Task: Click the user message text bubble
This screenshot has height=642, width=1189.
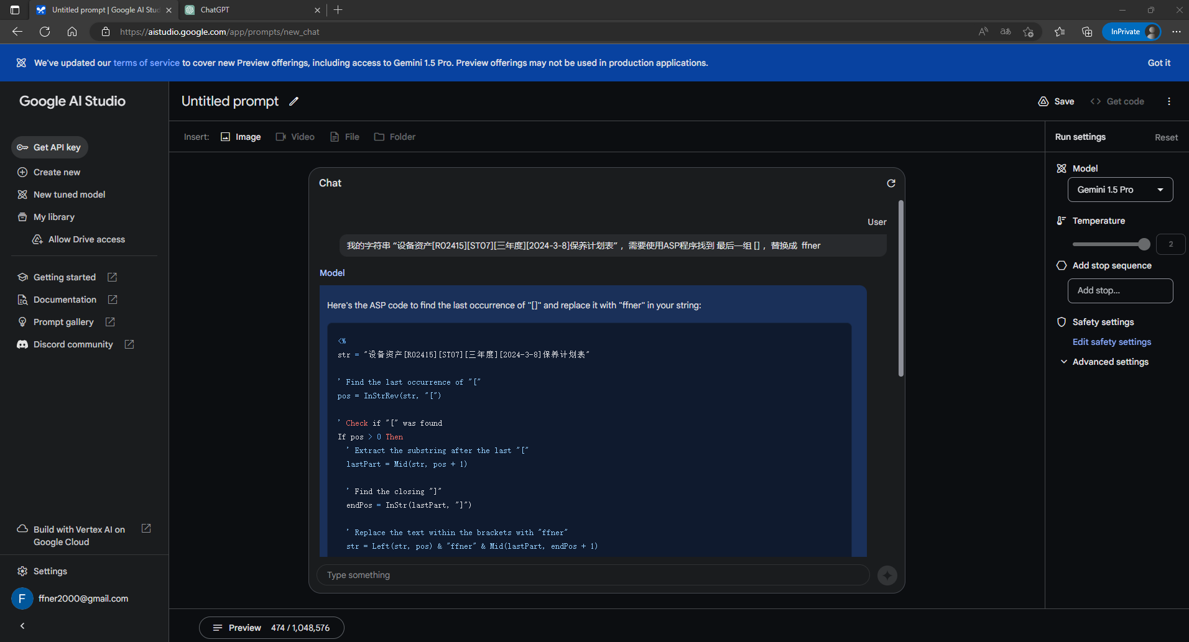Action: coord(613,246)
